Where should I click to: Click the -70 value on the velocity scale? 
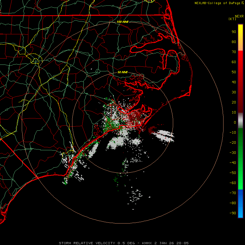[233, 193]
